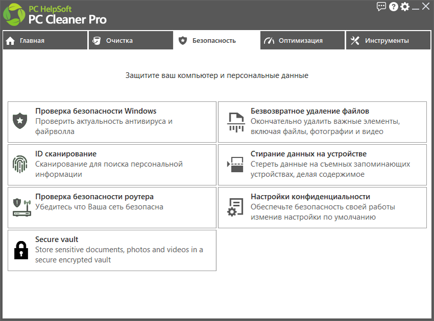Click the file shredder icon

[x=236, y=122]
